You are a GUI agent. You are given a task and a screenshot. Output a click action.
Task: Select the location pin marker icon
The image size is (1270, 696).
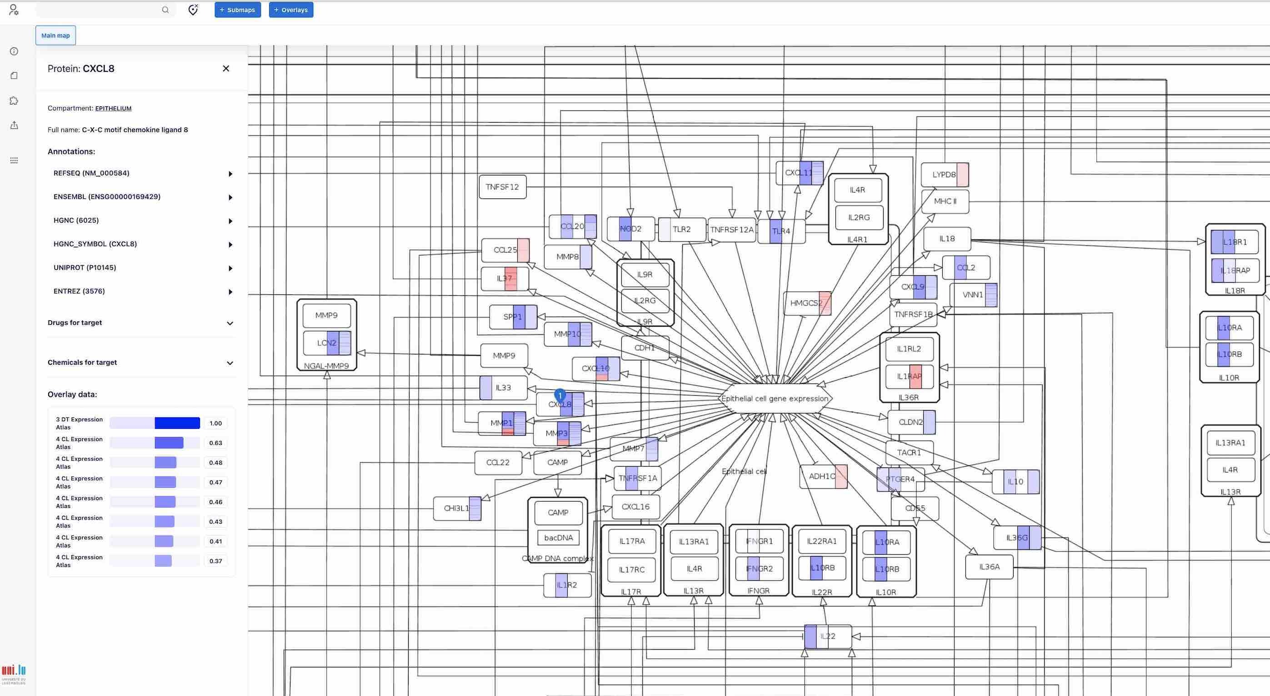[x=192, y=10]
